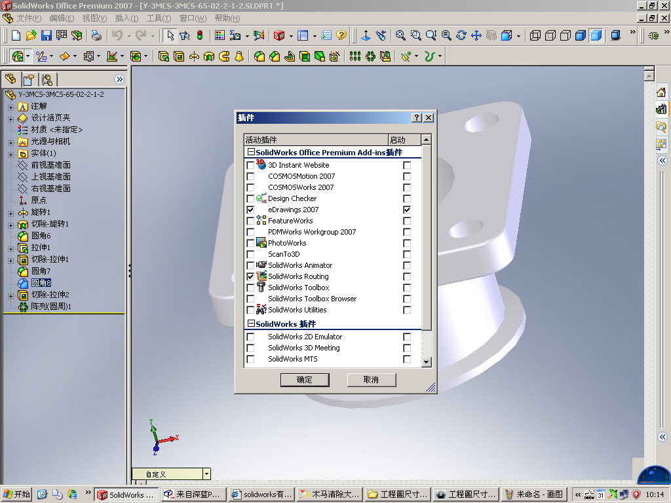The height and width of the screenshot is (503, 671).
Task: Enable the PhotoWorks active checkbox
Action: coord(250,243)
